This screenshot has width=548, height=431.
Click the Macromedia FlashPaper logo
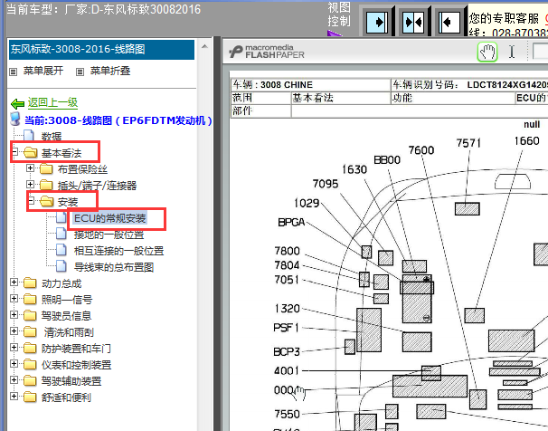point(267,52)
